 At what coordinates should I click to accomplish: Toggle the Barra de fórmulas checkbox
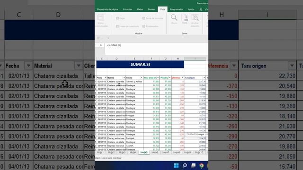click(x=144, y=18)
